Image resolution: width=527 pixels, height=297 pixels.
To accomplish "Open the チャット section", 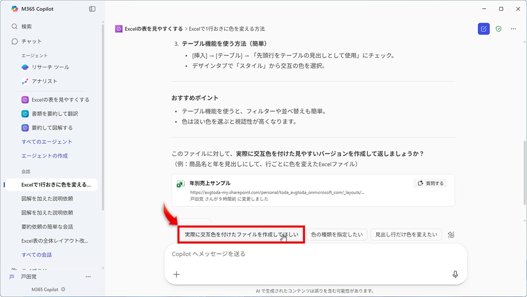I will click(x=31, y=41).
